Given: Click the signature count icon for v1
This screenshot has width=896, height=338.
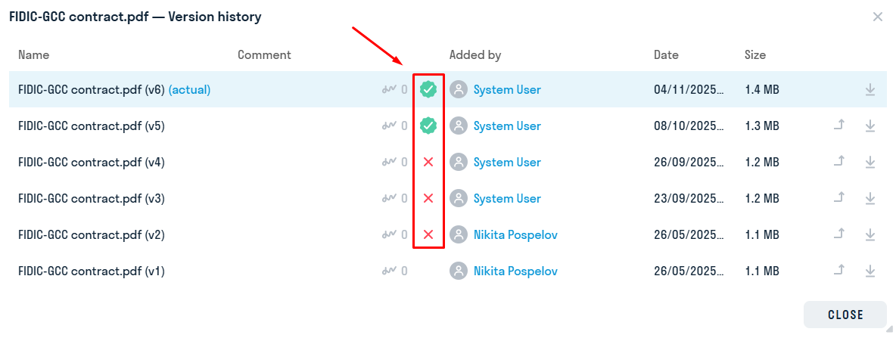Looking at the screenshot, I should pyautogui.click(x=389, y=271).
